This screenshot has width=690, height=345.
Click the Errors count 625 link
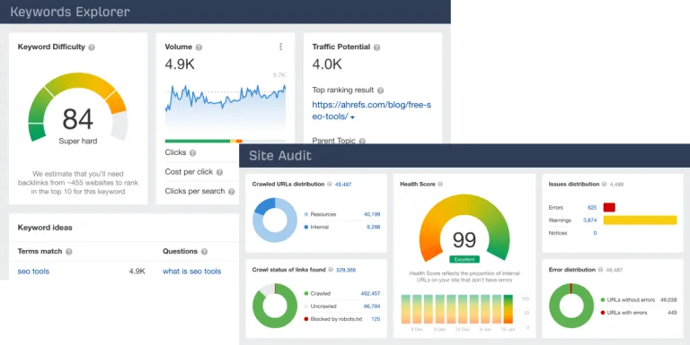click(592, 208)
